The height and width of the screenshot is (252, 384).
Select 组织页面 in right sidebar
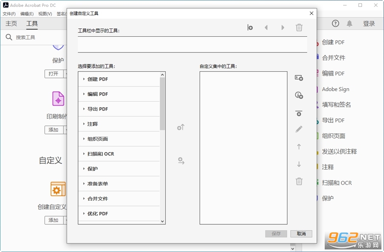tap(333, 136)
